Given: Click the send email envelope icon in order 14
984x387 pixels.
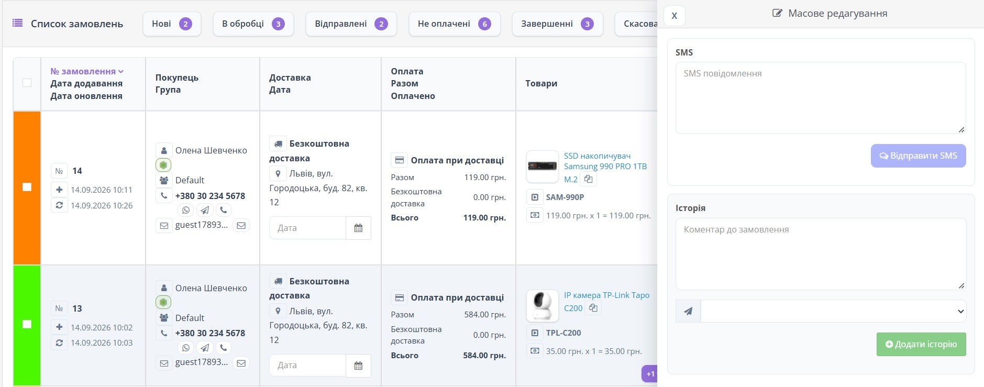Looking at the screenshot, I should pyautogui.click(x=241, y=226).
